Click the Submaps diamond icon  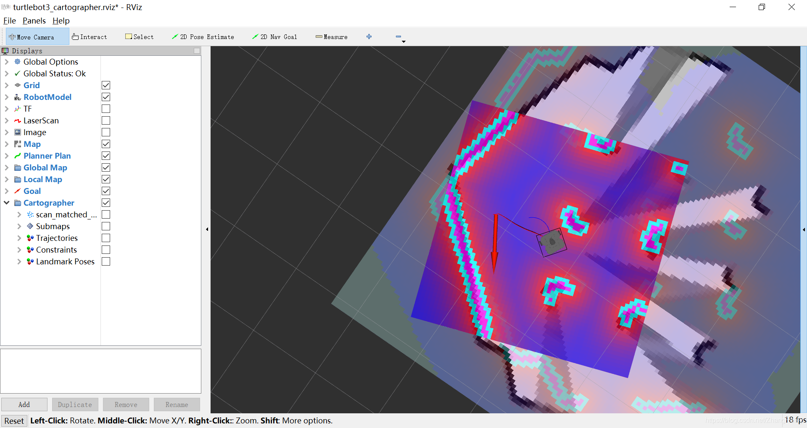(x=30, y=226)
